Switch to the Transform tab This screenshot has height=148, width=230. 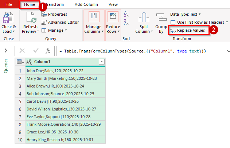pos(55,4)
